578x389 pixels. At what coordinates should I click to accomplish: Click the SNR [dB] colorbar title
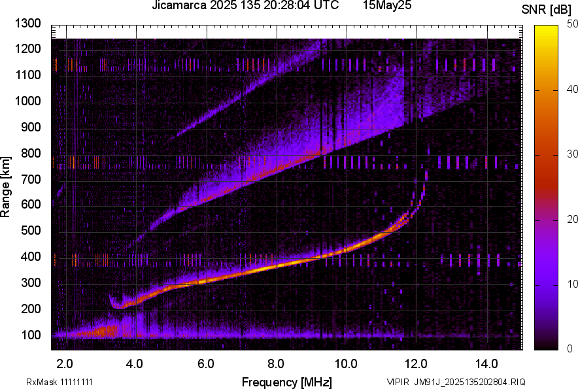click(546, 10)
